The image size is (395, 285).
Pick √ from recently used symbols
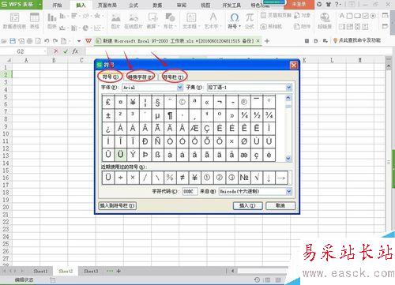point(257,178)
